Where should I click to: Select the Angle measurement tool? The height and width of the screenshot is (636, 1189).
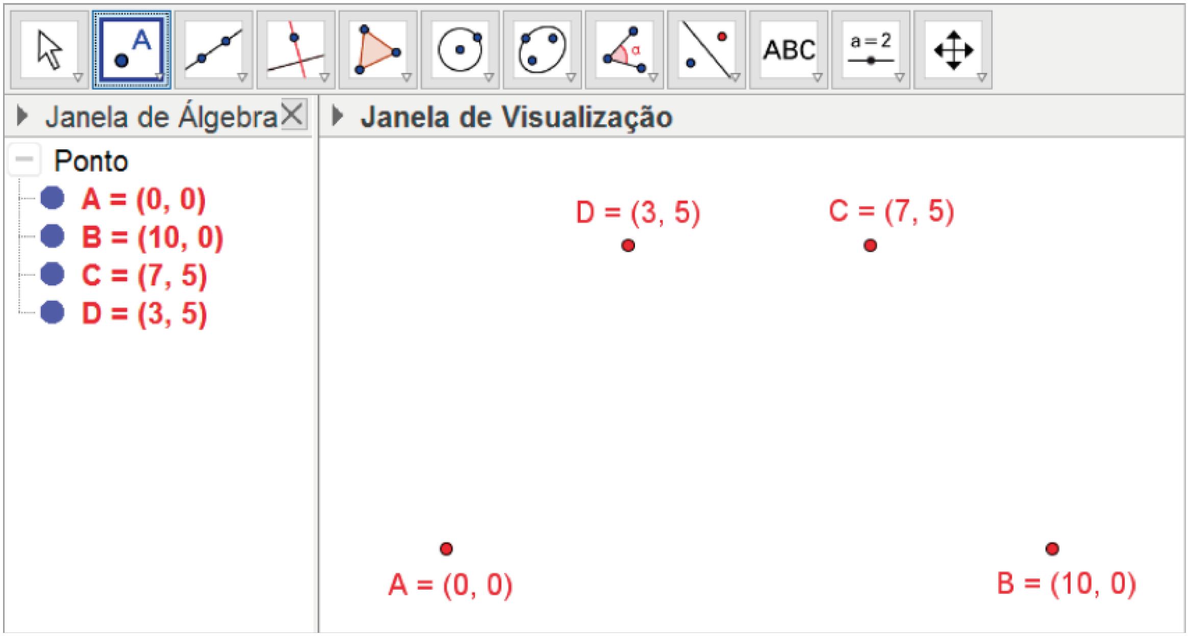coord(624,50)
